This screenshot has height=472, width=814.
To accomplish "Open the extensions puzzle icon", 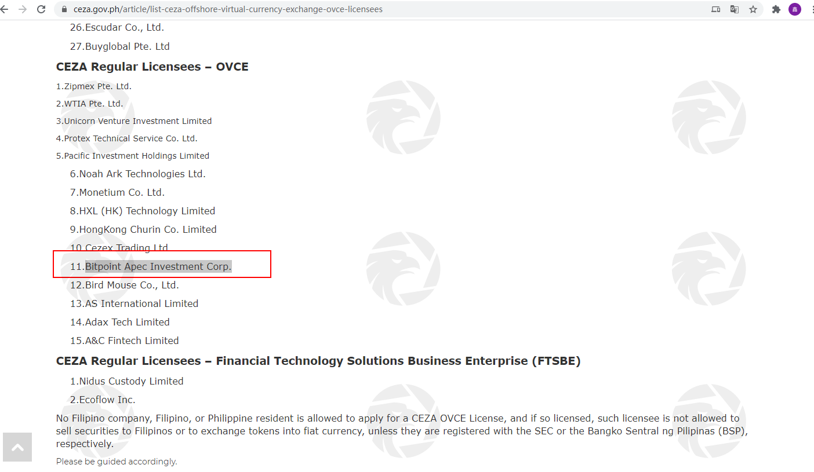I will [776, 9].
